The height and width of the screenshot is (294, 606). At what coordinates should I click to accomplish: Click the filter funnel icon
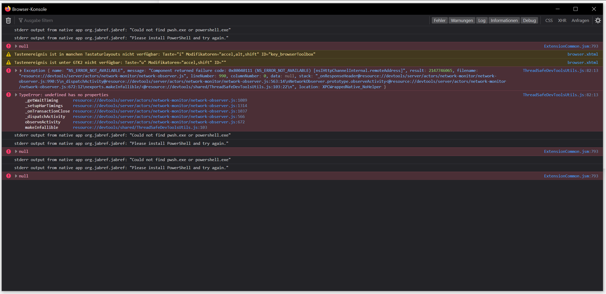[20, 20]
